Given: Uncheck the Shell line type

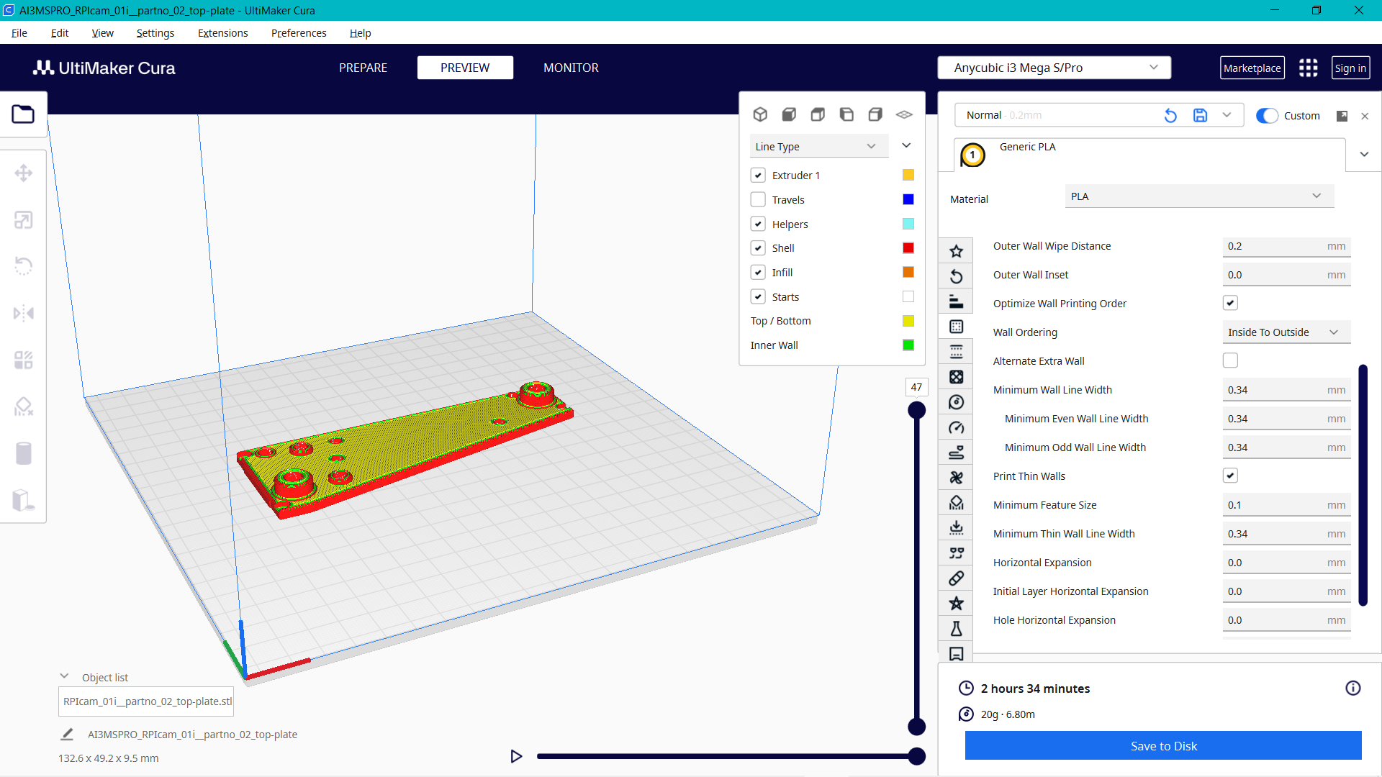Looking at the screenshot, I should click(758, 247).
